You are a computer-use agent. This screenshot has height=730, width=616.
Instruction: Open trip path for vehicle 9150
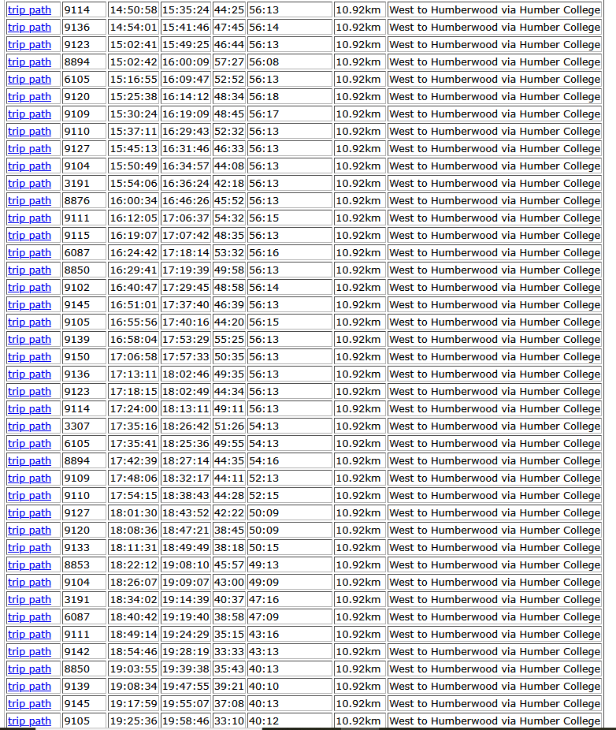click(29, 357)
